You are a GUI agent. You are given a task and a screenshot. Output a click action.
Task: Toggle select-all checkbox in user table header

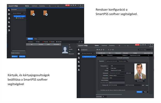[x=97, y=53]
